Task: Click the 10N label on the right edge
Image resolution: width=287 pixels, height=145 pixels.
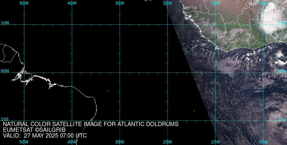Action: tap(282, 23)
